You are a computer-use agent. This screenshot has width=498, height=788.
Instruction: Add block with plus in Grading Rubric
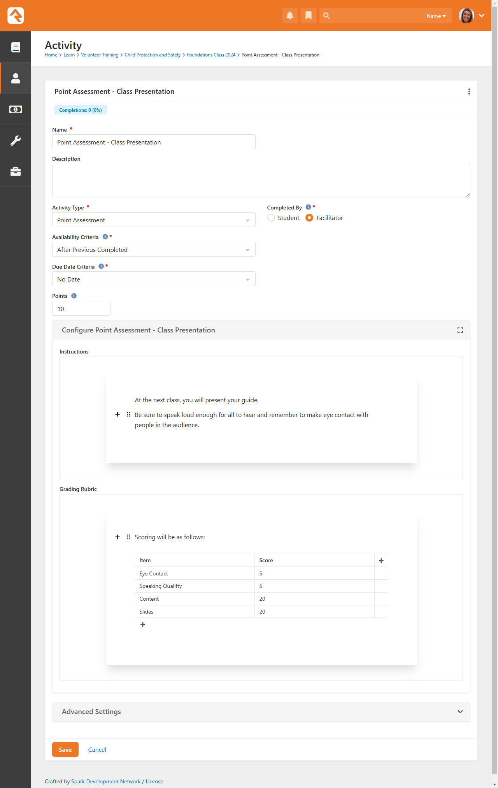(117, 537)
